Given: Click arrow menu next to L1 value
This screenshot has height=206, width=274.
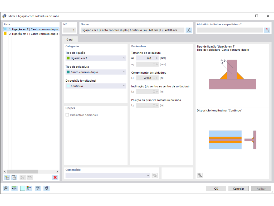Looking at the screenshot, I should click(x=157, y=78).
